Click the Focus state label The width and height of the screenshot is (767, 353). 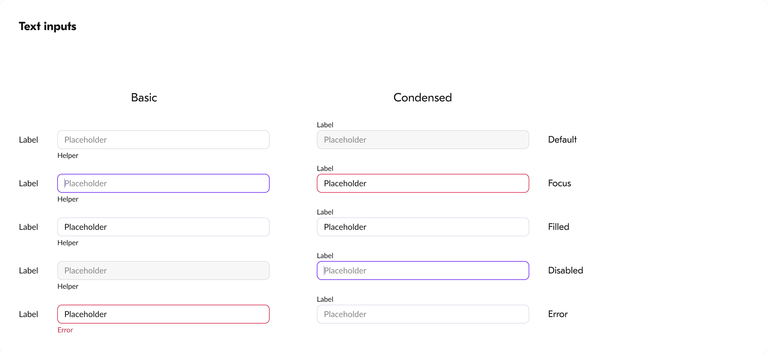(x=559, y=183)
